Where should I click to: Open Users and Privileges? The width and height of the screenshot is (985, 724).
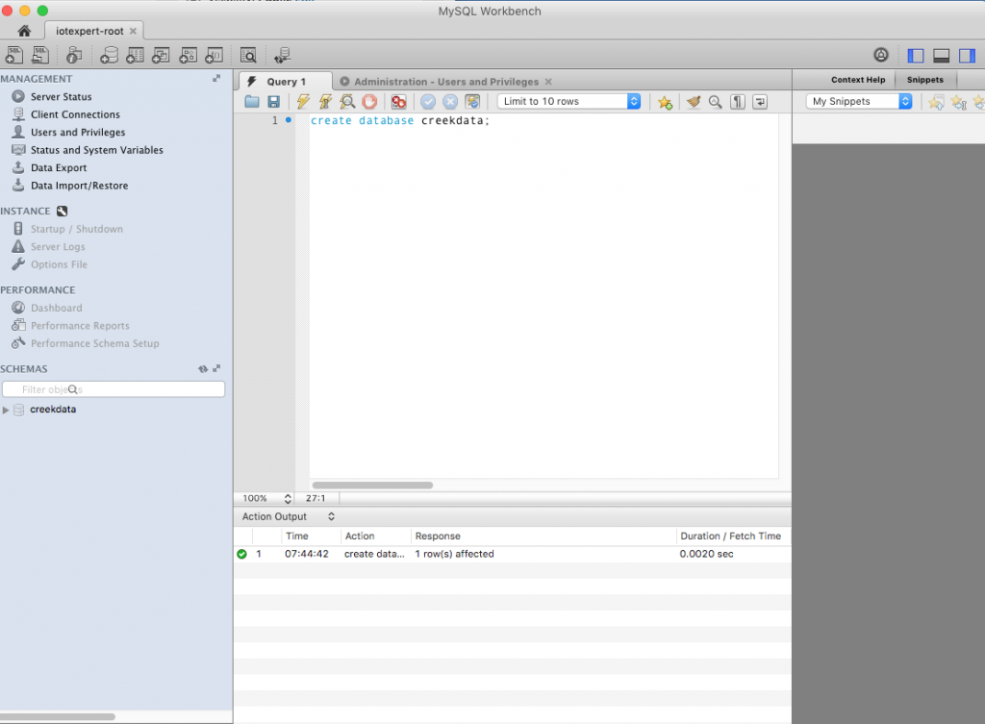pyautogui.click(x=78, y=132)
